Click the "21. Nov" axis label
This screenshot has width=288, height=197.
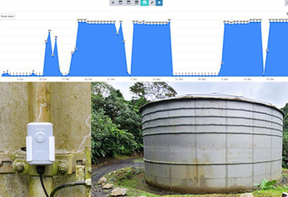click(179, 79)
